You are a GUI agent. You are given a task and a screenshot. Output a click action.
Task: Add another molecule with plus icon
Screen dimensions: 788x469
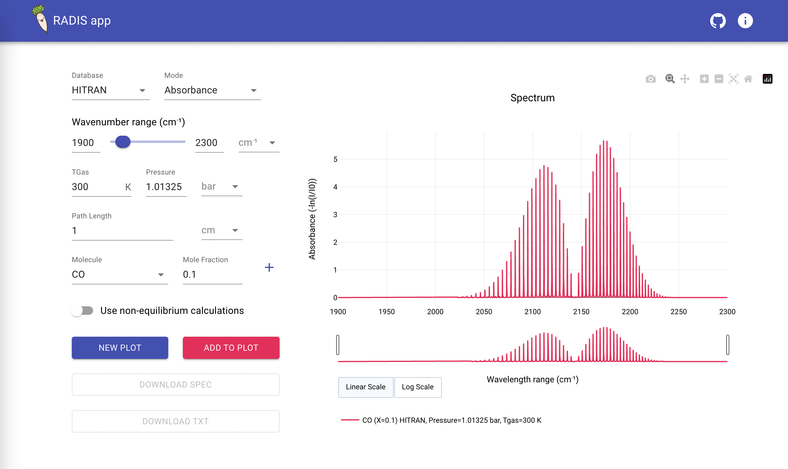point(269,267)
